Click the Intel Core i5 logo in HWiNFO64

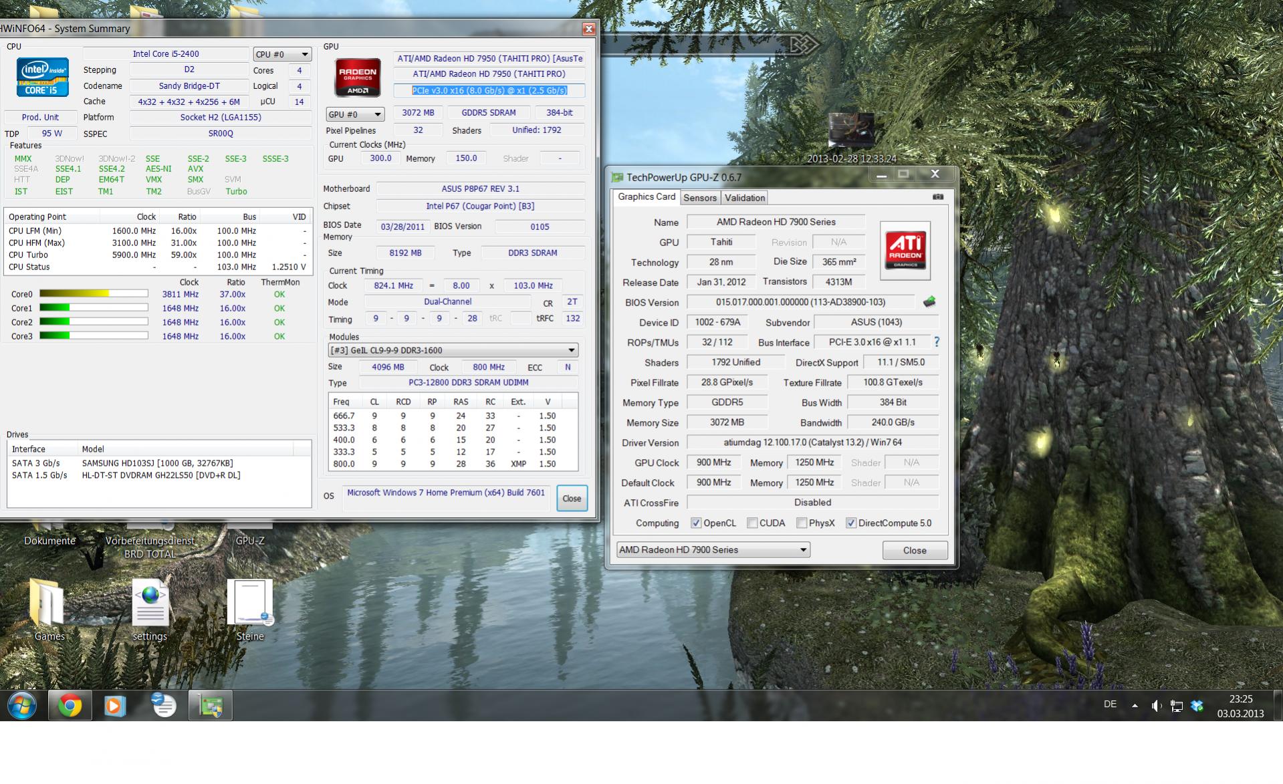point(42,78)
